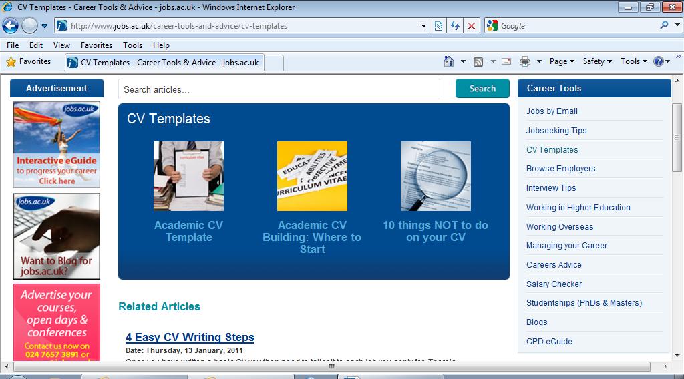Select the CV Templates browser tab
The image size is (684, 379).
[x=164, y=63]
